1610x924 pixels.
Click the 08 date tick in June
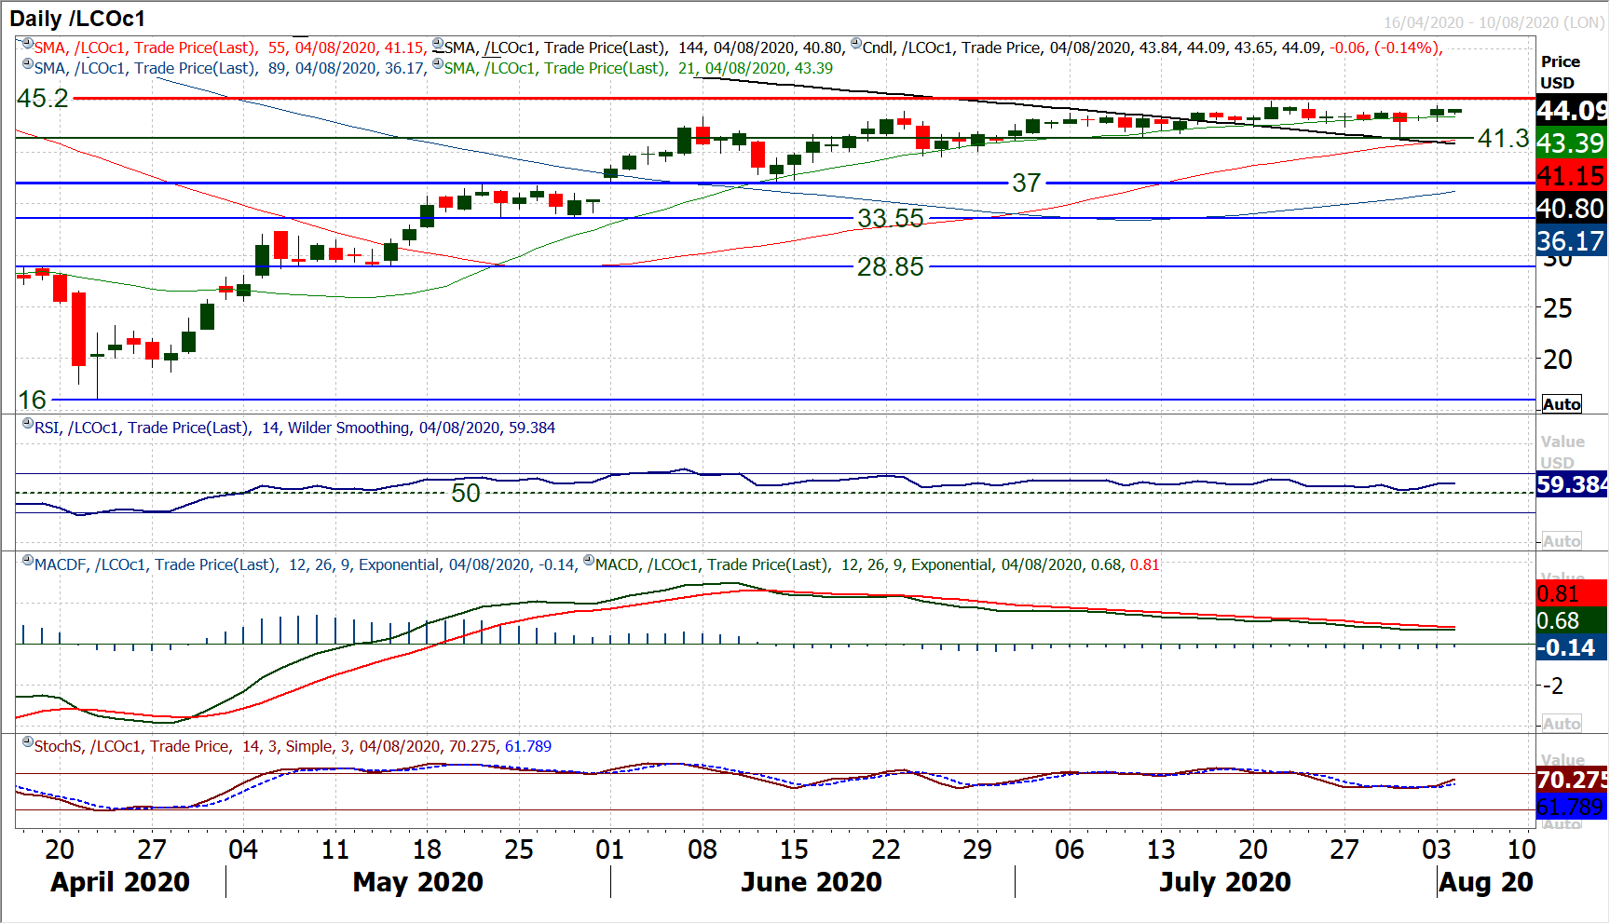[x=703, y=849]
